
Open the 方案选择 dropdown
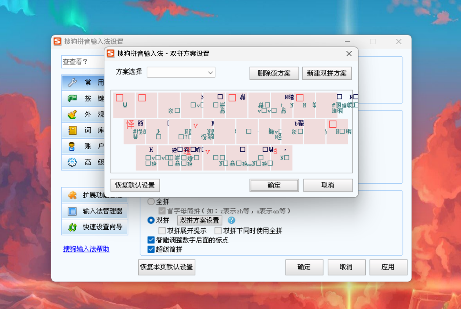click(x=181, y=72)
